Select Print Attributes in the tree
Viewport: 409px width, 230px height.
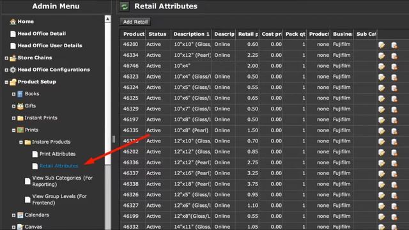pyautogui.click(x=58, y=154)
